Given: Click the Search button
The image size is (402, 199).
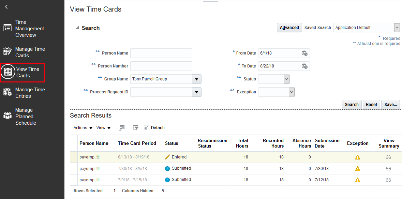Looking at the screenshot, I should point(351,104).
